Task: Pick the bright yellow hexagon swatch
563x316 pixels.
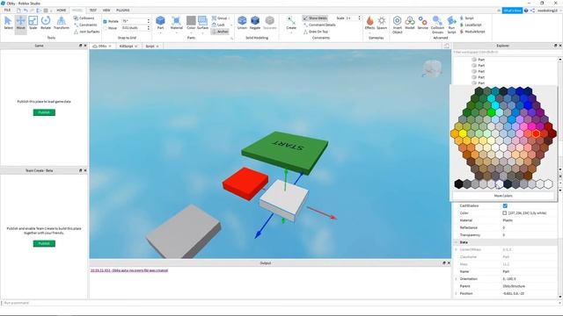Action: [x=463, y=133]
